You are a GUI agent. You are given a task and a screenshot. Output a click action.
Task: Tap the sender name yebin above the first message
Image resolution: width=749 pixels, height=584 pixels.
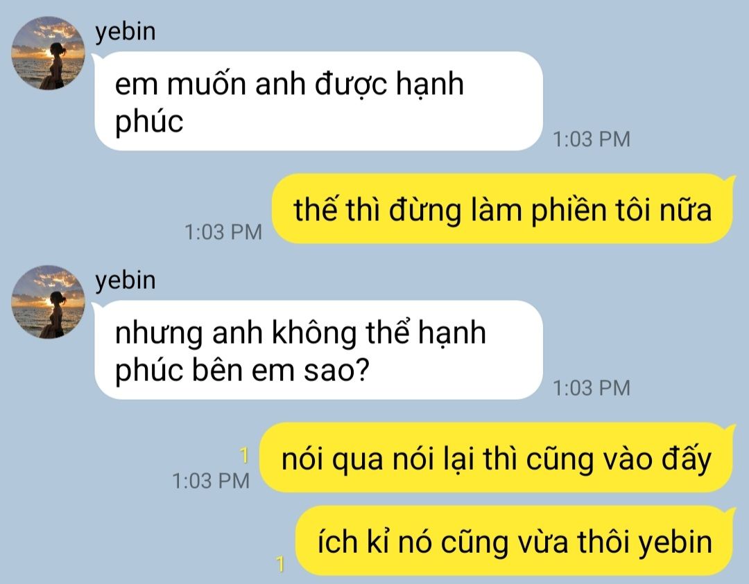click(125, 32)
